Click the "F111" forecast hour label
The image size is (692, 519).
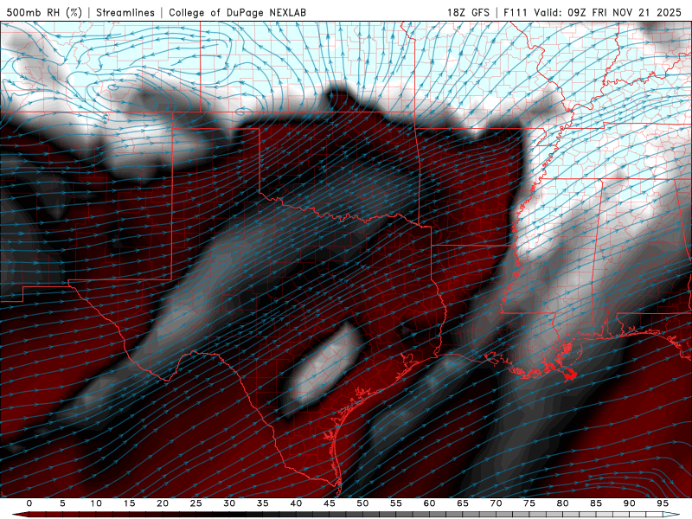pos(516,12)
